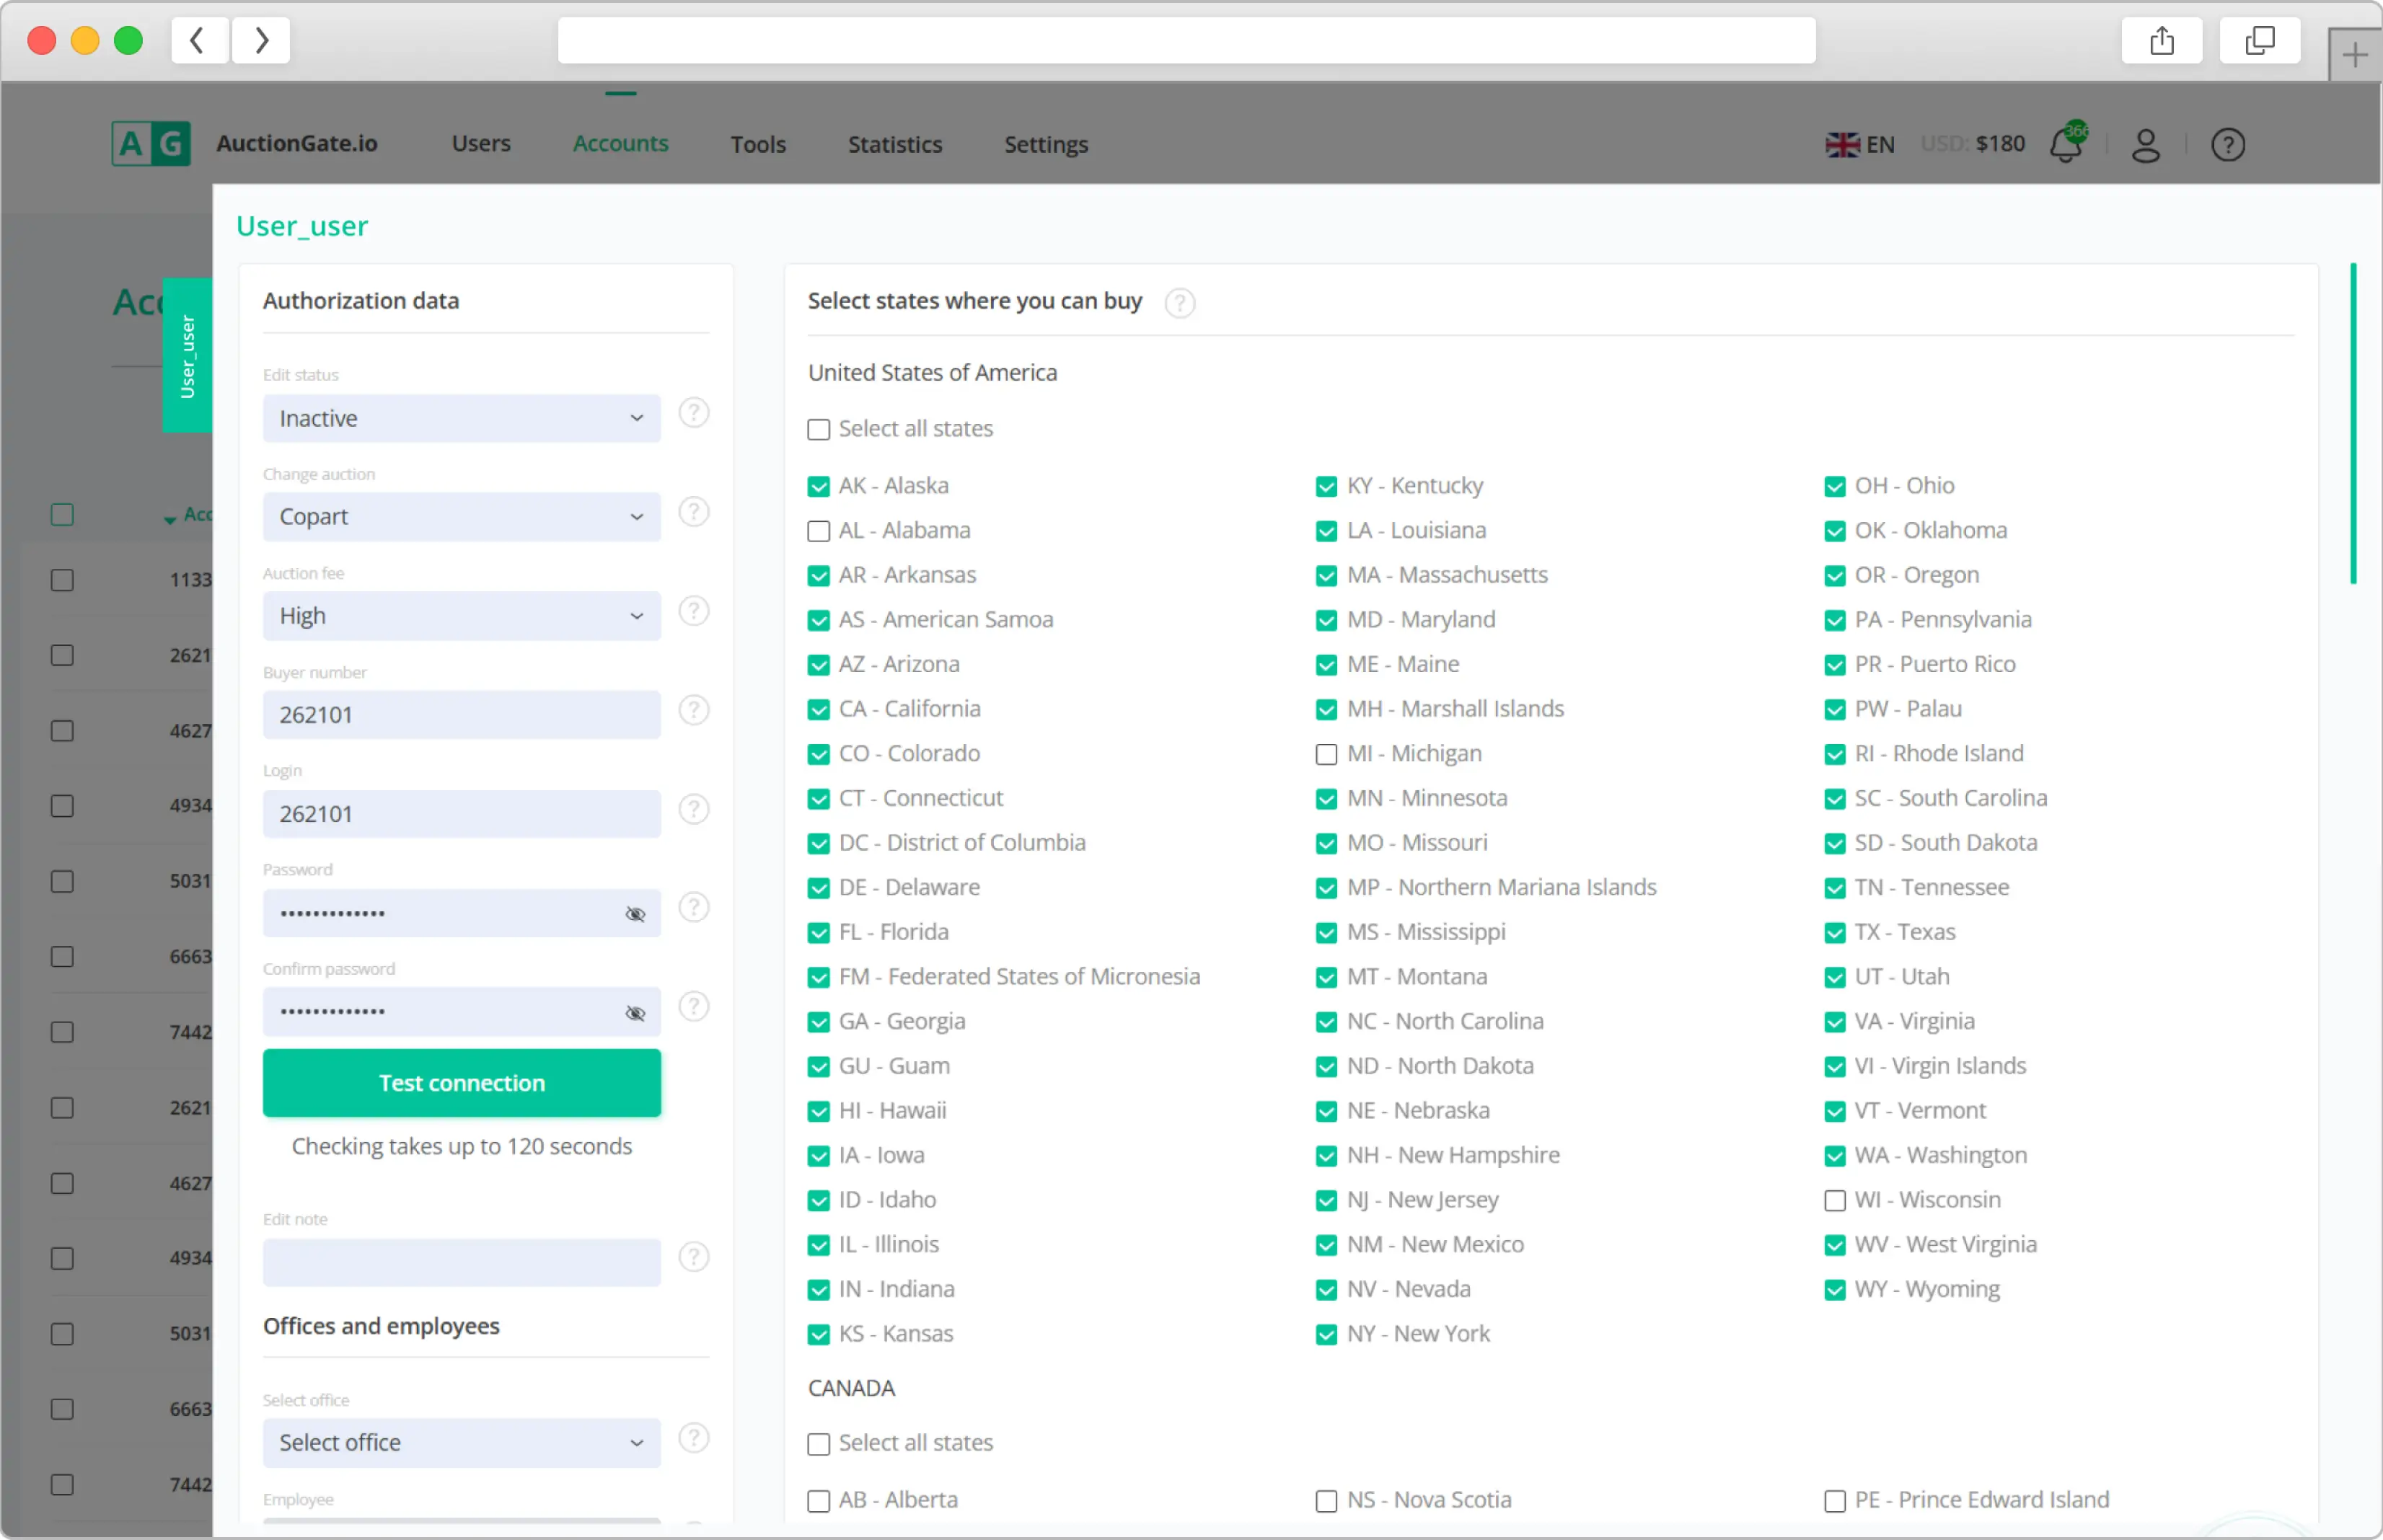Image resolution: width=2383 pixels, height=1540 pixels.
Task: Expand the Change auction dropdown
Action: tap(460, 515)
